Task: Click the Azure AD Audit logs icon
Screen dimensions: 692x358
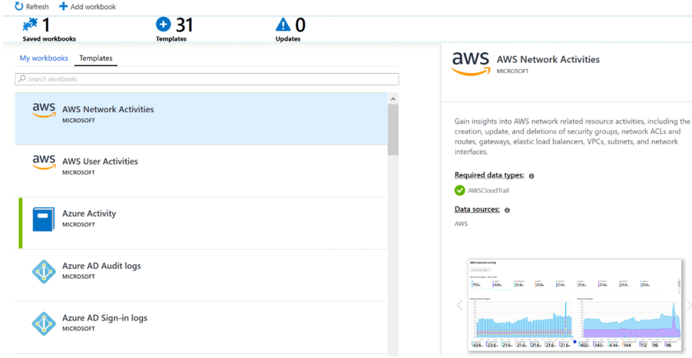Action: coord(44,271)
